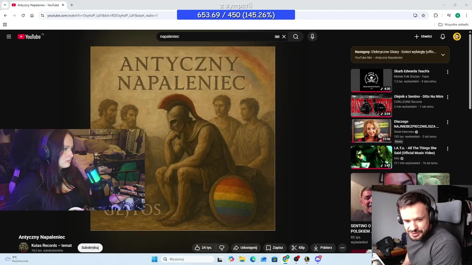Expand the Następny playlist panel chevron
Screen dimensions: 472x265
click(443, 54)
